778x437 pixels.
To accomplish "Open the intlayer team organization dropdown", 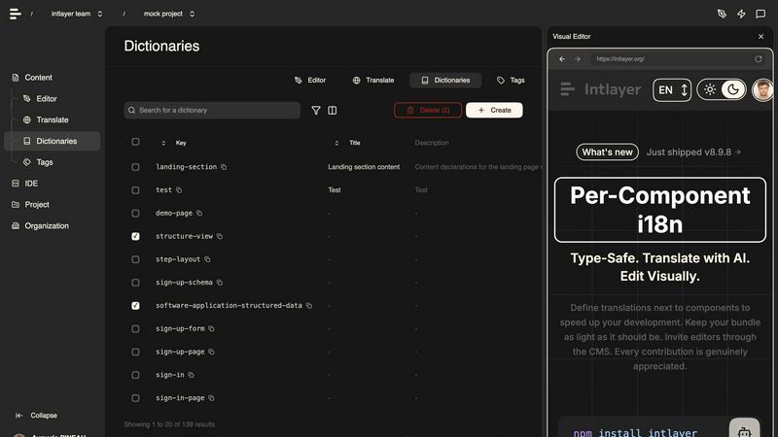I will click(x=77, y=14).
